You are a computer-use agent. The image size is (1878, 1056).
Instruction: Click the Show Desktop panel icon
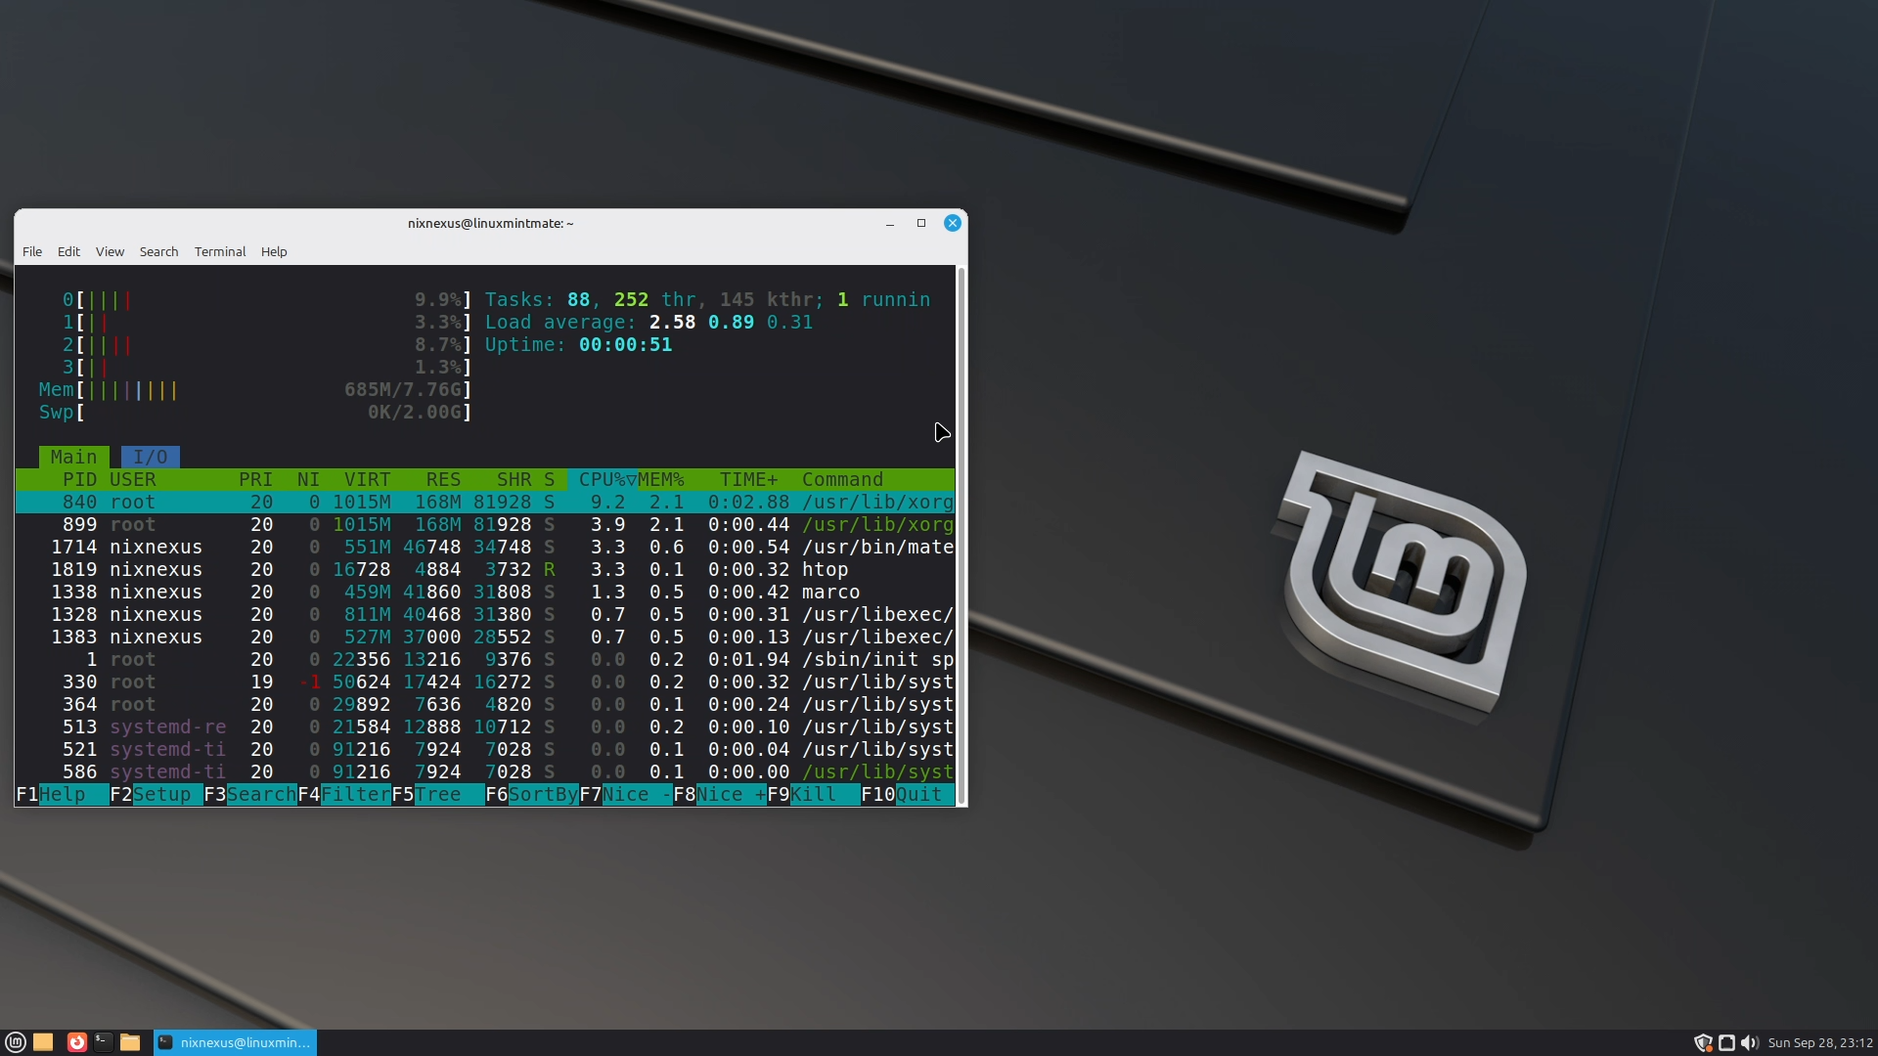coord(43,1042)
